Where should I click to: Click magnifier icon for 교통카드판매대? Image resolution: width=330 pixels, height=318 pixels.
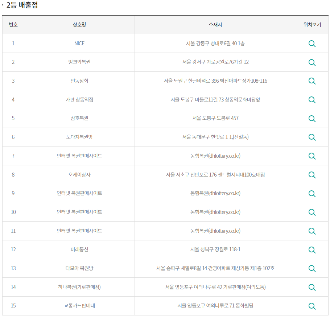click(x=312, y=306)
